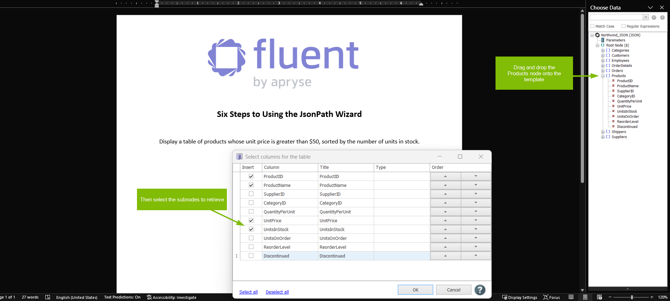The width and height of the screenshot is (670, 301).
Task: Select UnitPrice subnode in Products tree
Action: click(624, 106)
